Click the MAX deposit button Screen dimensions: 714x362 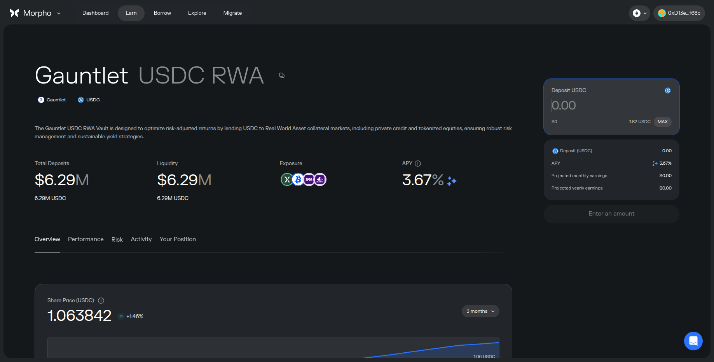(x=663, y=122)
